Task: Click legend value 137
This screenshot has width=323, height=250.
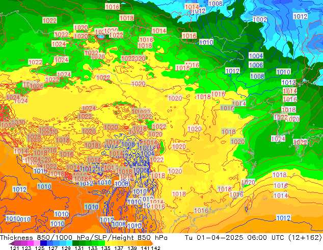Action: tap(119, 248)
